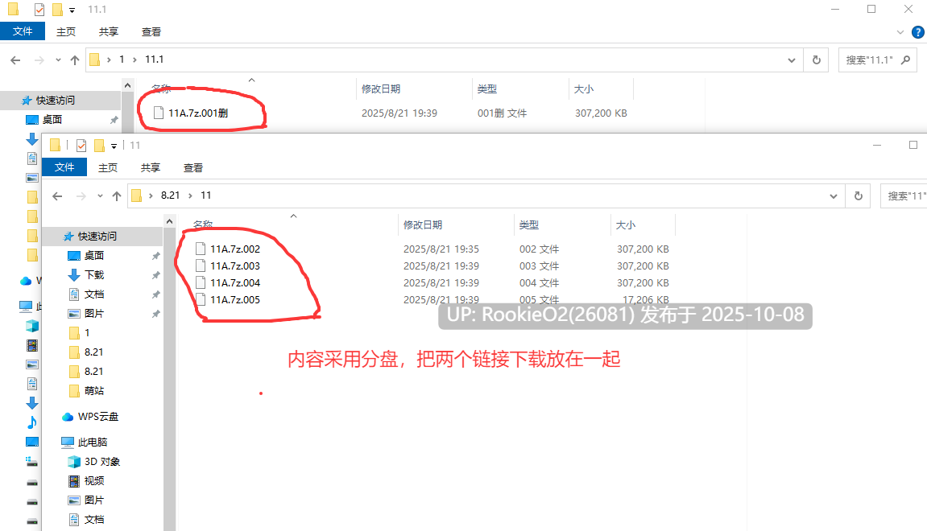Click the search box in the 11 window
This screenshot has width=927, height=531.
tap(904, 196)
